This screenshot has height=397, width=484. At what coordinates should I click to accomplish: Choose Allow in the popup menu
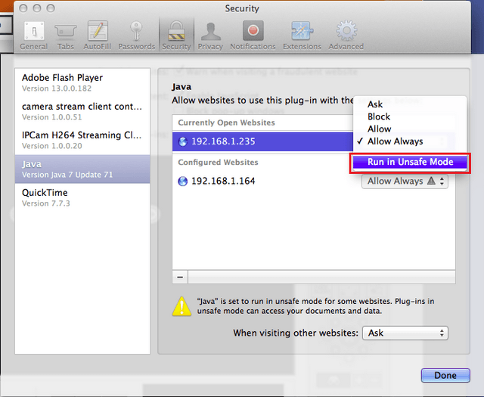tap(410, 129)
